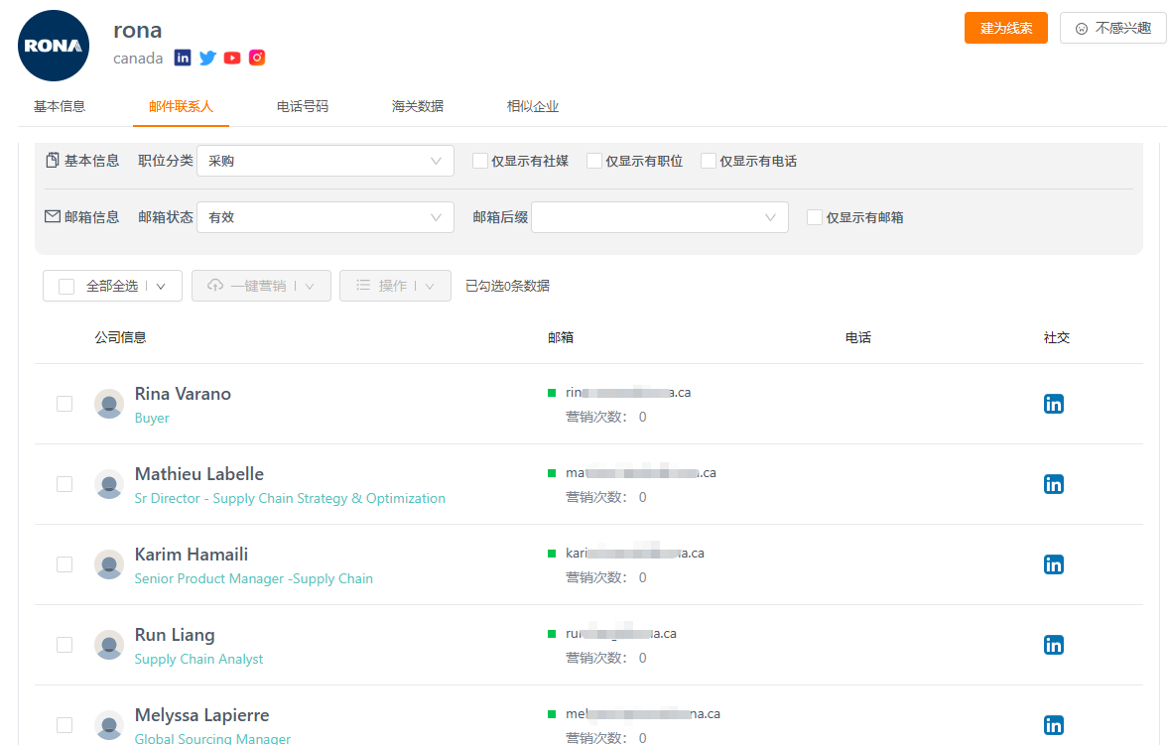Click the list icon in 操作 button
The image size is (1170, 745).
[x=363, y=286]
